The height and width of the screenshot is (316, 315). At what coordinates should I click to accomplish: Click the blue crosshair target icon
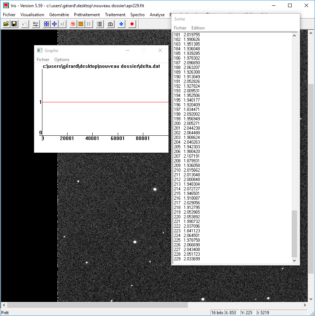(47, 24)
